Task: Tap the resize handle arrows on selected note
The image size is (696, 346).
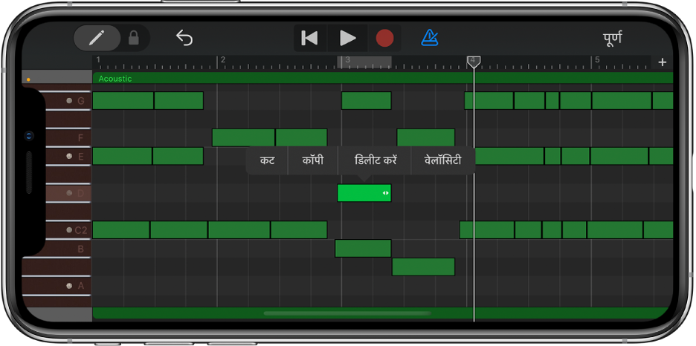Action: pyautogui.click(x=386, y=193)
